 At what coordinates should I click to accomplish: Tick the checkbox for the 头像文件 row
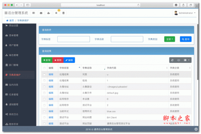click(x=44, y=93)
